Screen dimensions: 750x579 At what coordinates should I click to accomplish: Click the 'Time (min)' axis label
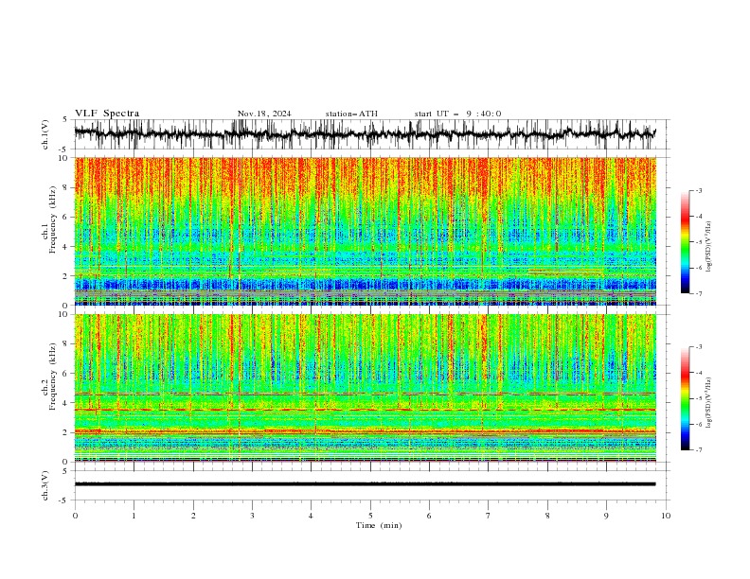click(x=379, y=525)
